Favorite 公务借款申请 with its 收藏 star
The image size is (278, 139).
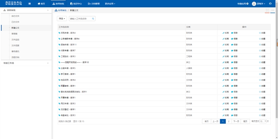pos(262,39)
